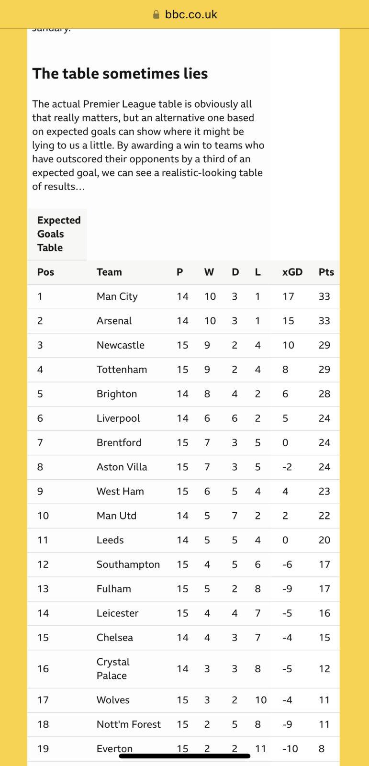Viewport: 369px width, 766px height.
Task: Tap Newcastle team name
Action: [120, 346]
